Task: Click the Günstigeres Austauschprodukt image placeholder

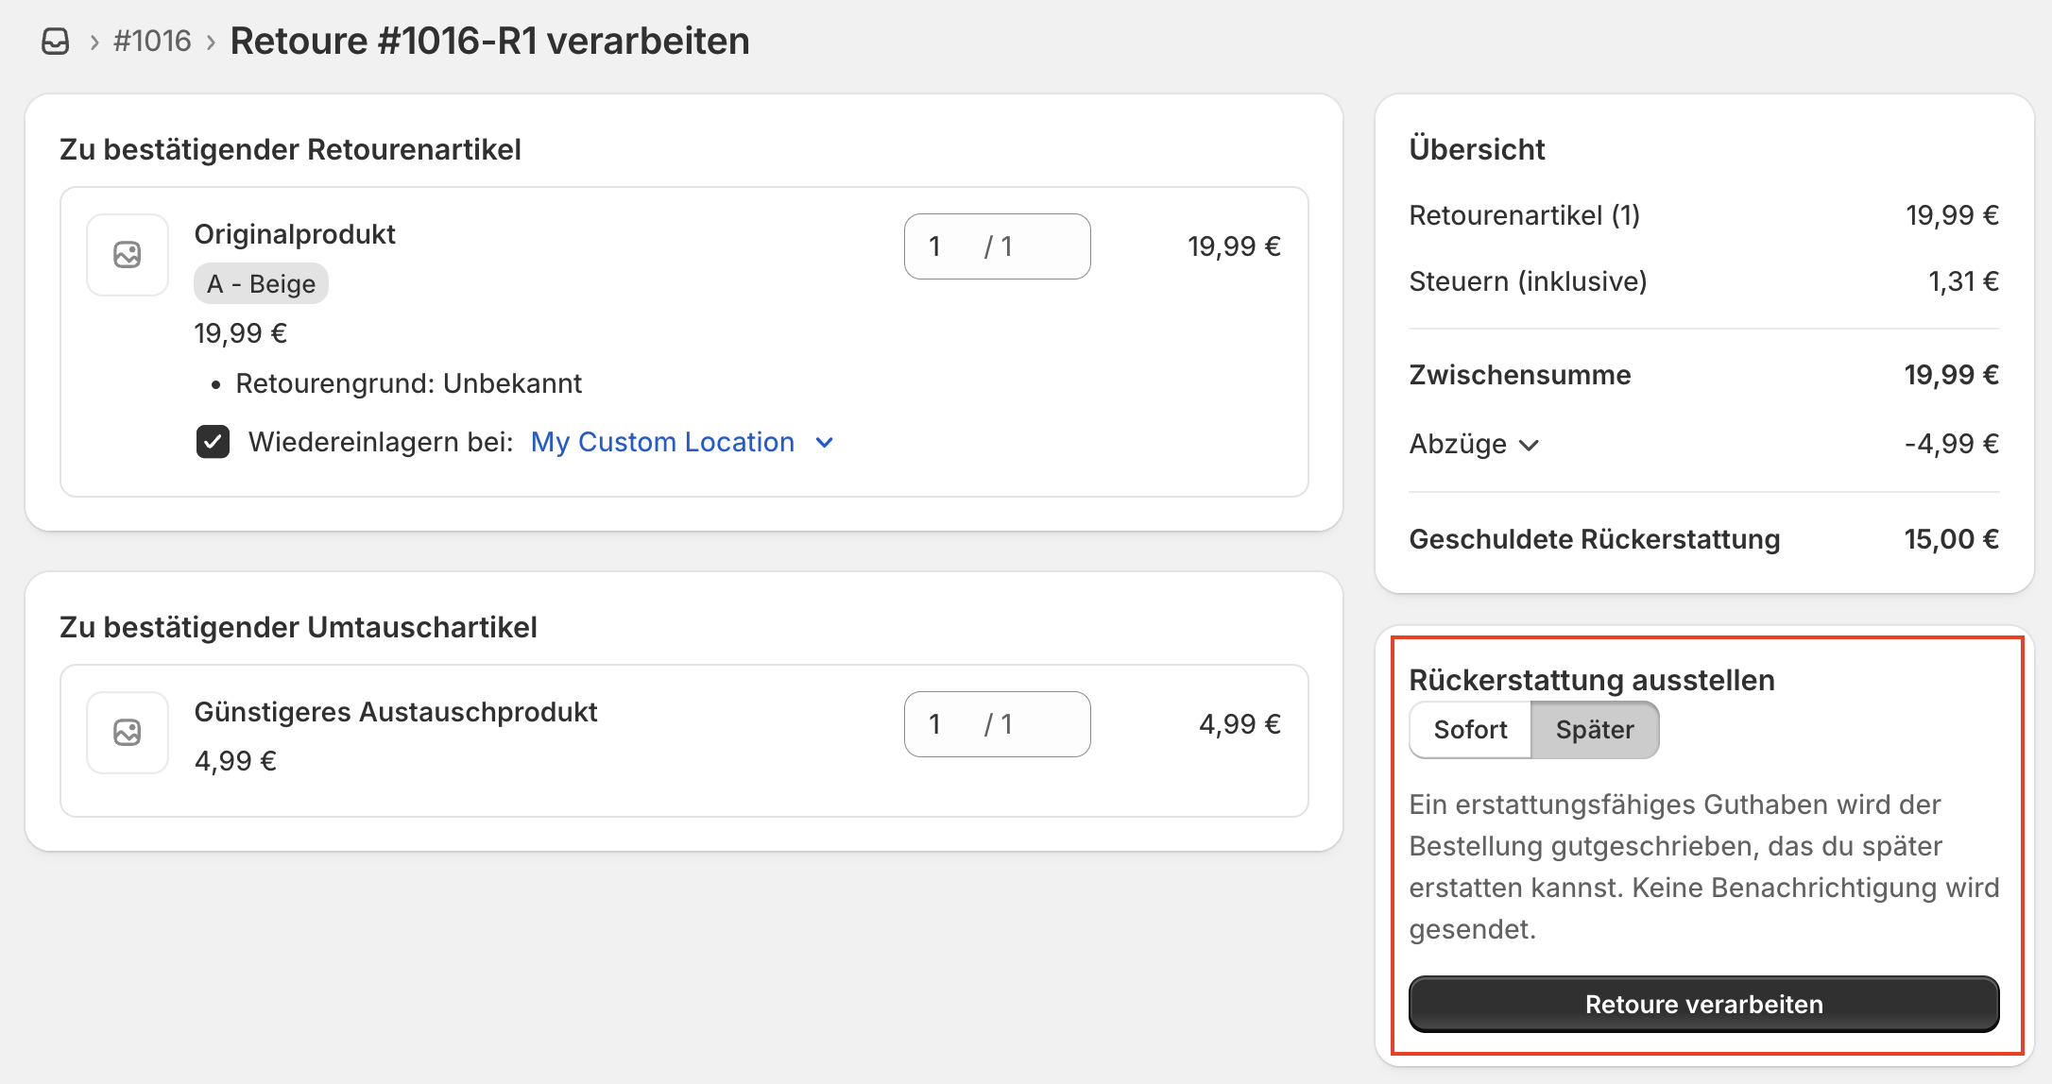Action: [x=128, y=733]
